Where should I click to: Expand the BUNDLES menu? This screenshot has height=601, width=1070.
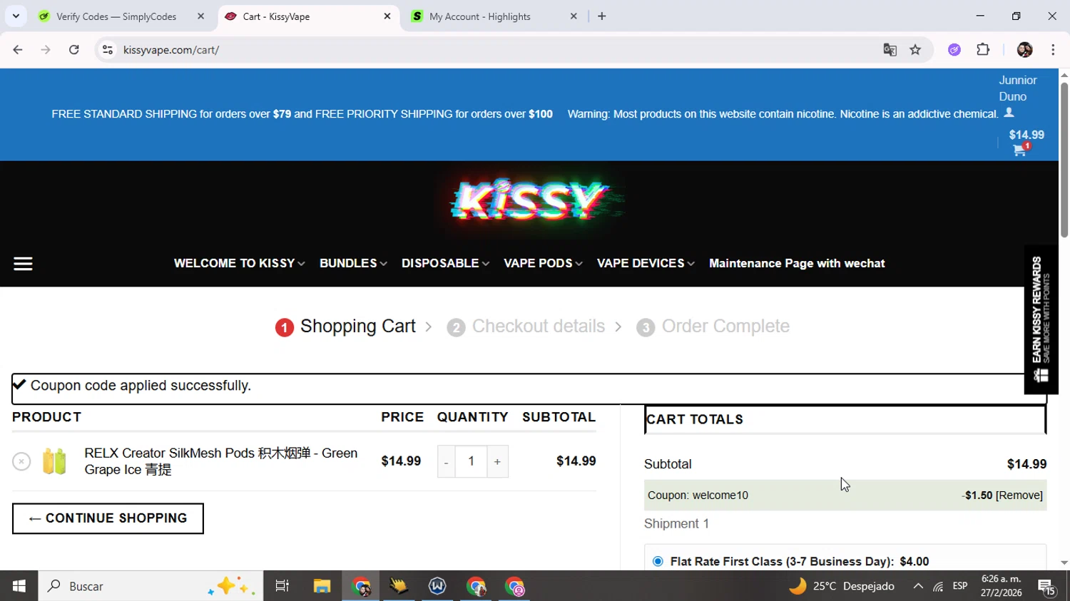tap(353, 264)
